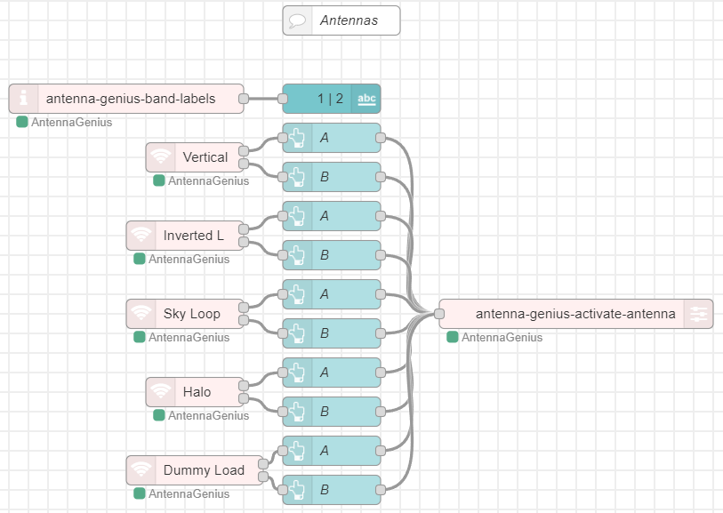Click the AntennaGenius status text under antenna-genius-activate-antenna

click(x=502, y=337)
